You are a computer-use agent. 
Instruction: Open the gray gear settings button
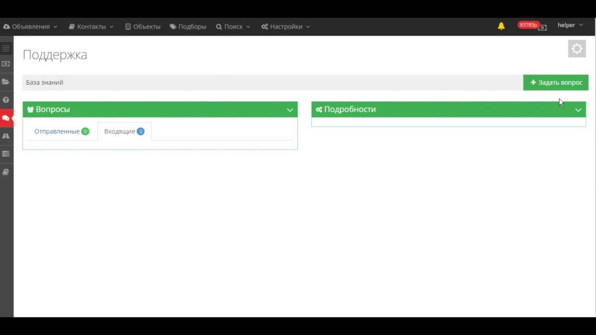[x=577, y=49]
